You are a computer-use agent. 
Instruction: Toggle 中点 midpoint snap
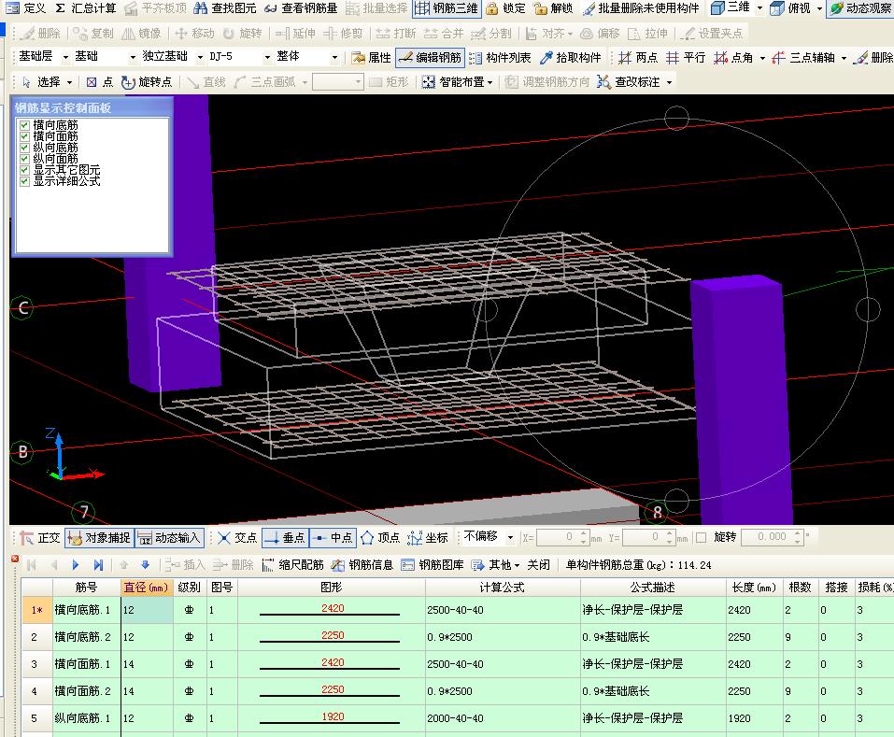pos(333,537)
